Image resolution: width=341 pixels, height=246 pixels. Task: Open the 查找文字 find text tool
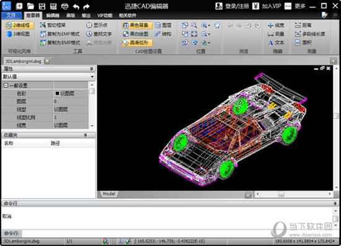pyautogui.click(x=99, y=34)
